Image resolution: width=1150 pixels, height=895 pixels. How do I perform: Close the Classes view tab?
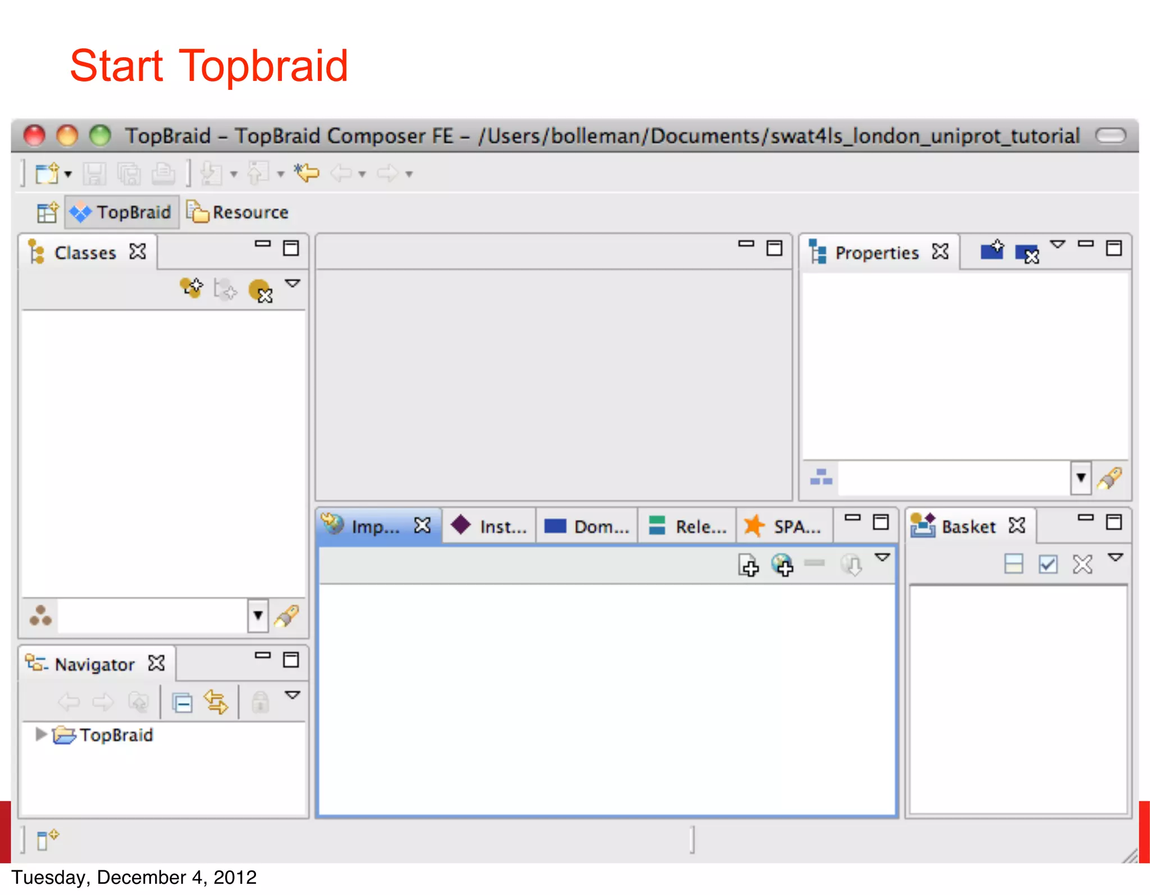(138, 251)
